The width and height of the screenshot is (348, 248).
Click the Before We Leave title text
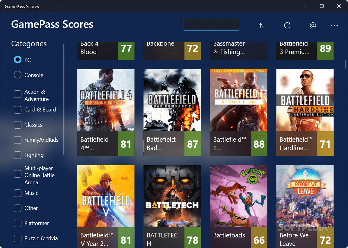294,239
